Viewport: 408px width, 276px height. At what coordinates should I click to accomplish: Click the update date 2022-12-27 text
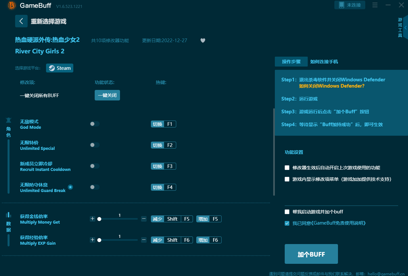tap(165, 41)
